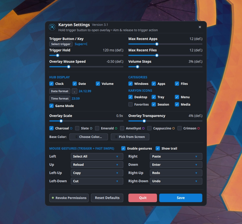Click the 24.12.99 date preview text
This screenshot has height=224, width=242.
(85, 91)
